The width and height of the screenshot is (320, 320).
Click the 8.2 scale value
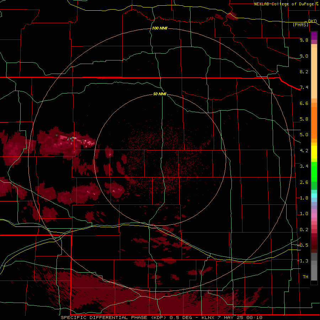pos(304,71)
